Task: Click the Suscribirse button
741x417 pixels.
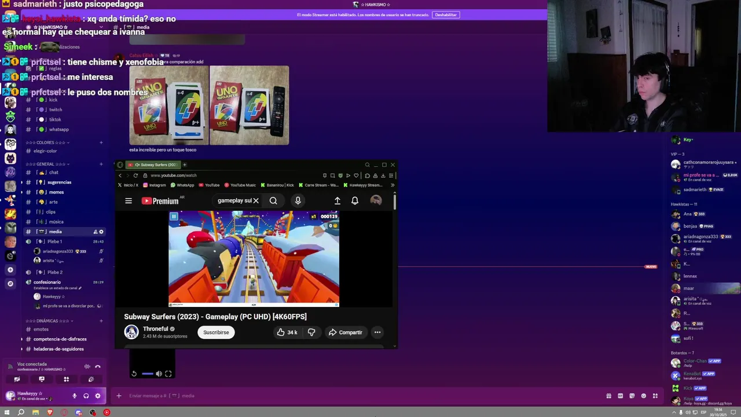Action: point(216,332)
